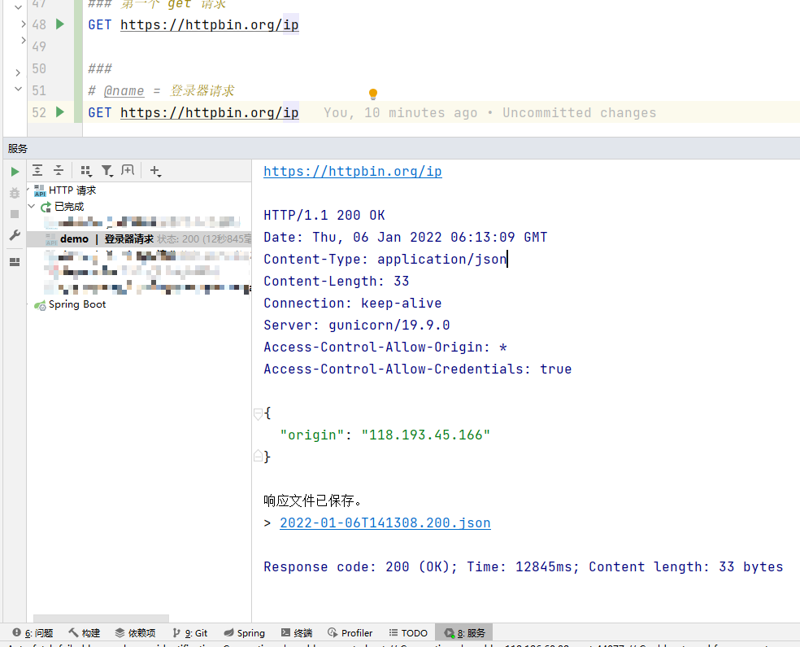Open the saved 2022-01-06T141308.200.json file link
The image size is (800, 647).
385,523
